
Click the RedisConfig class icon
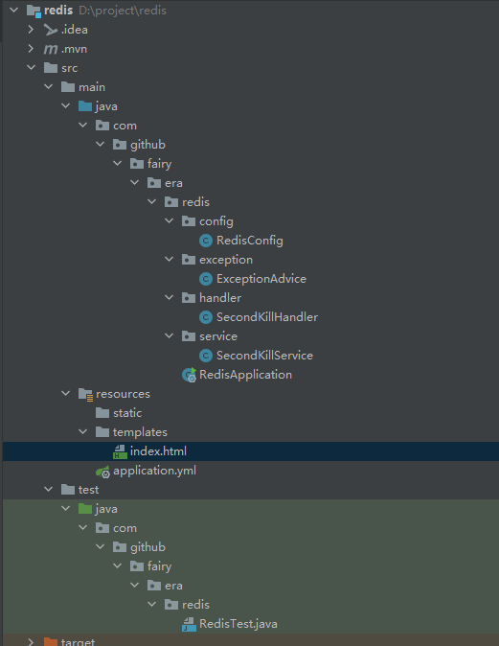pos(206,241)
